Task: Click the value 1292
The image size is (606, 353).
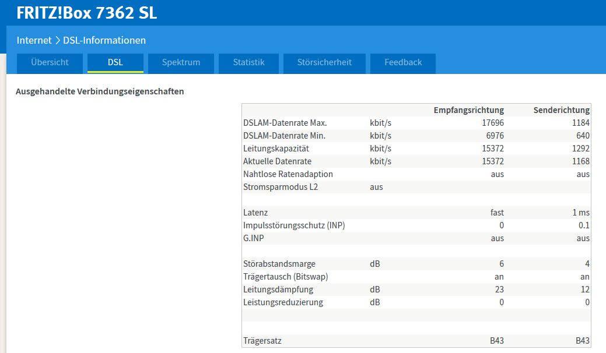Action: 580,148
